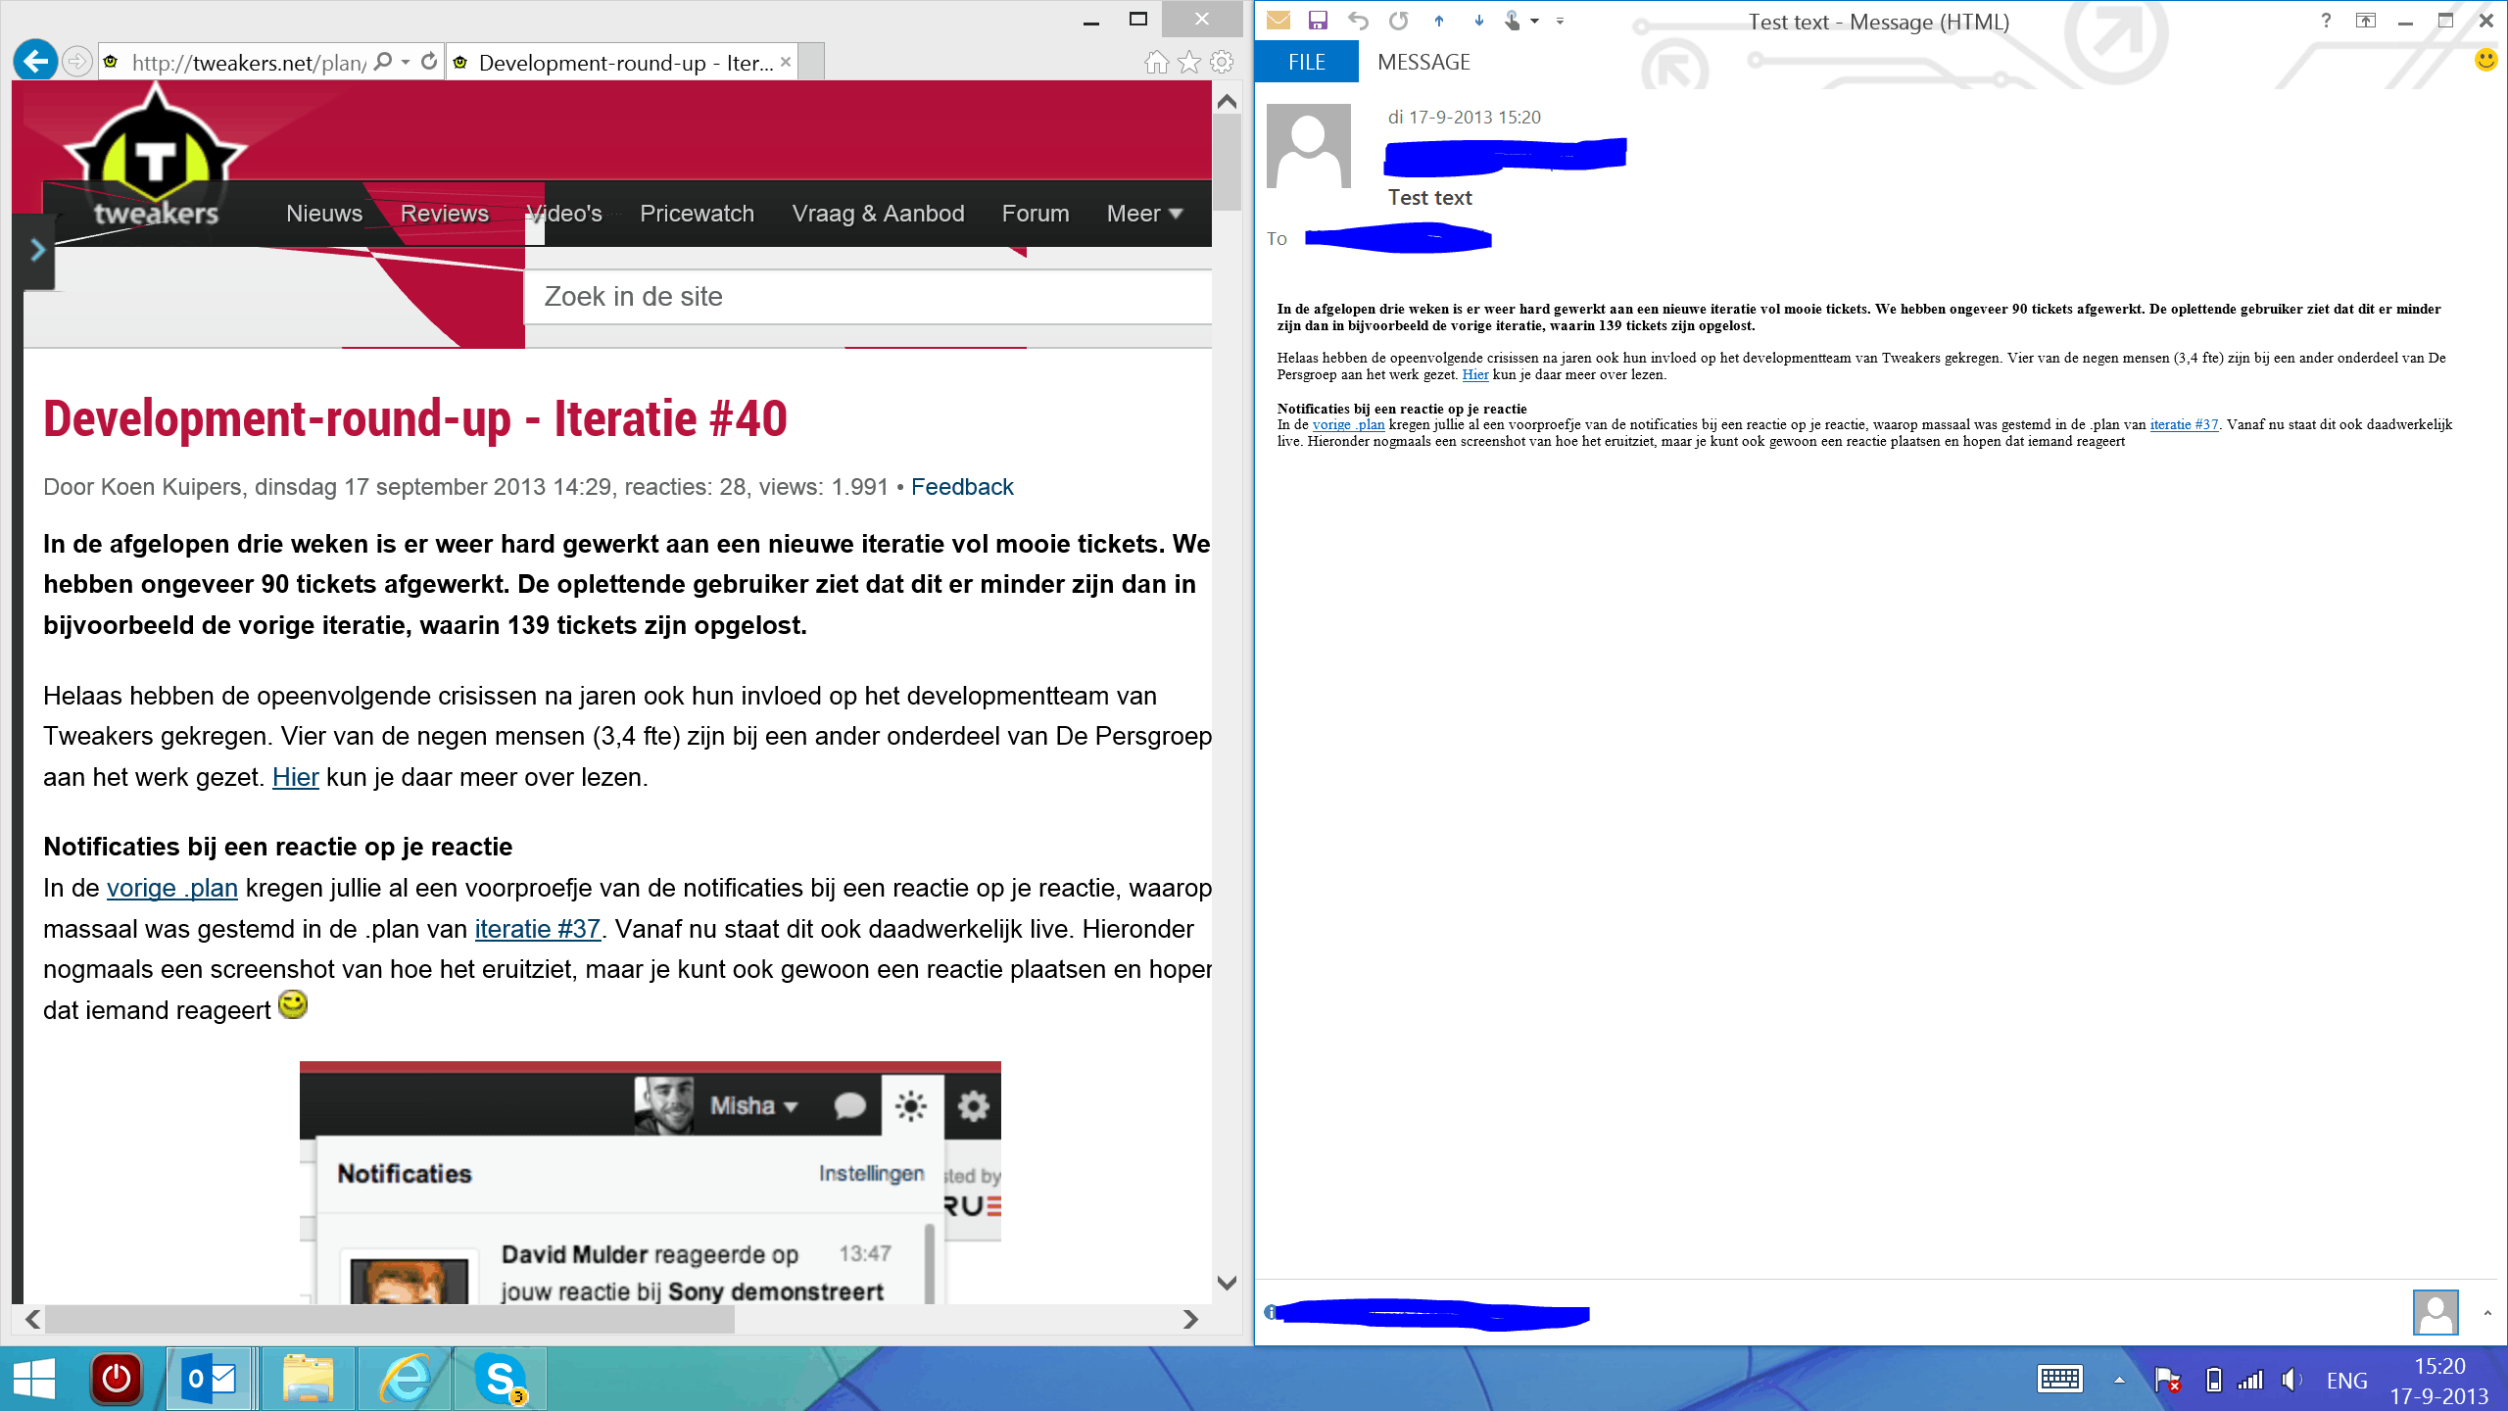Follow 'iteratie #37' link in the email
Viewport: 2508px width, 1411px height.
click(x=2185, y=424)
